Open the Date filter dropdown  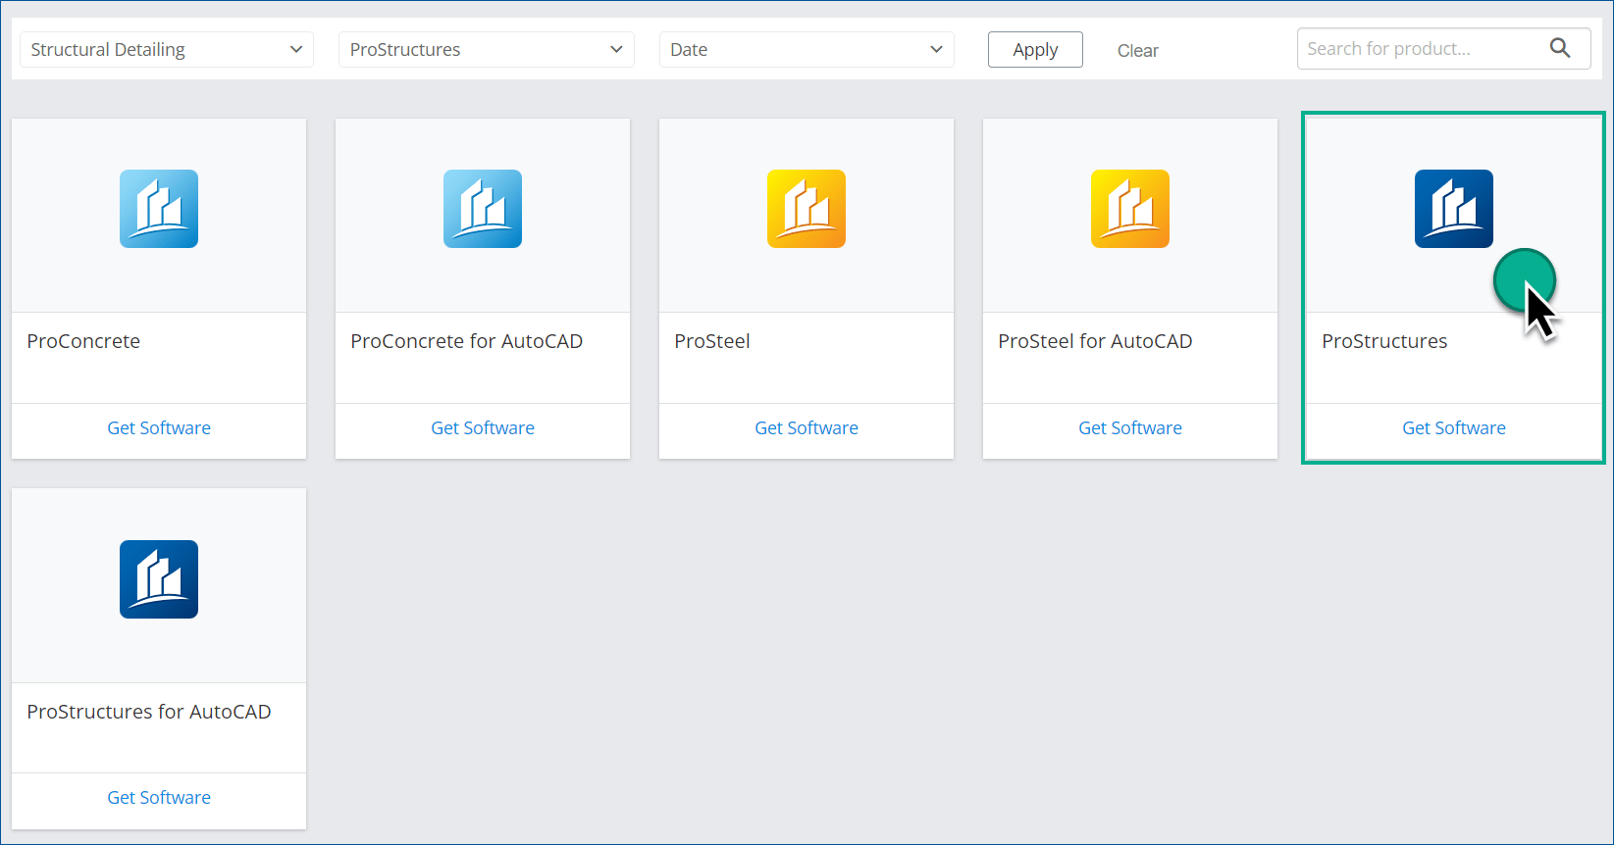(807, 49)
